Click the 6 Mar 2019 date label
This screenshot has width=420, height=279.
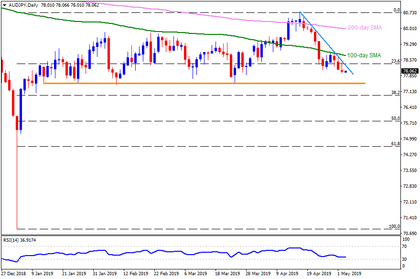pos(195,274)
